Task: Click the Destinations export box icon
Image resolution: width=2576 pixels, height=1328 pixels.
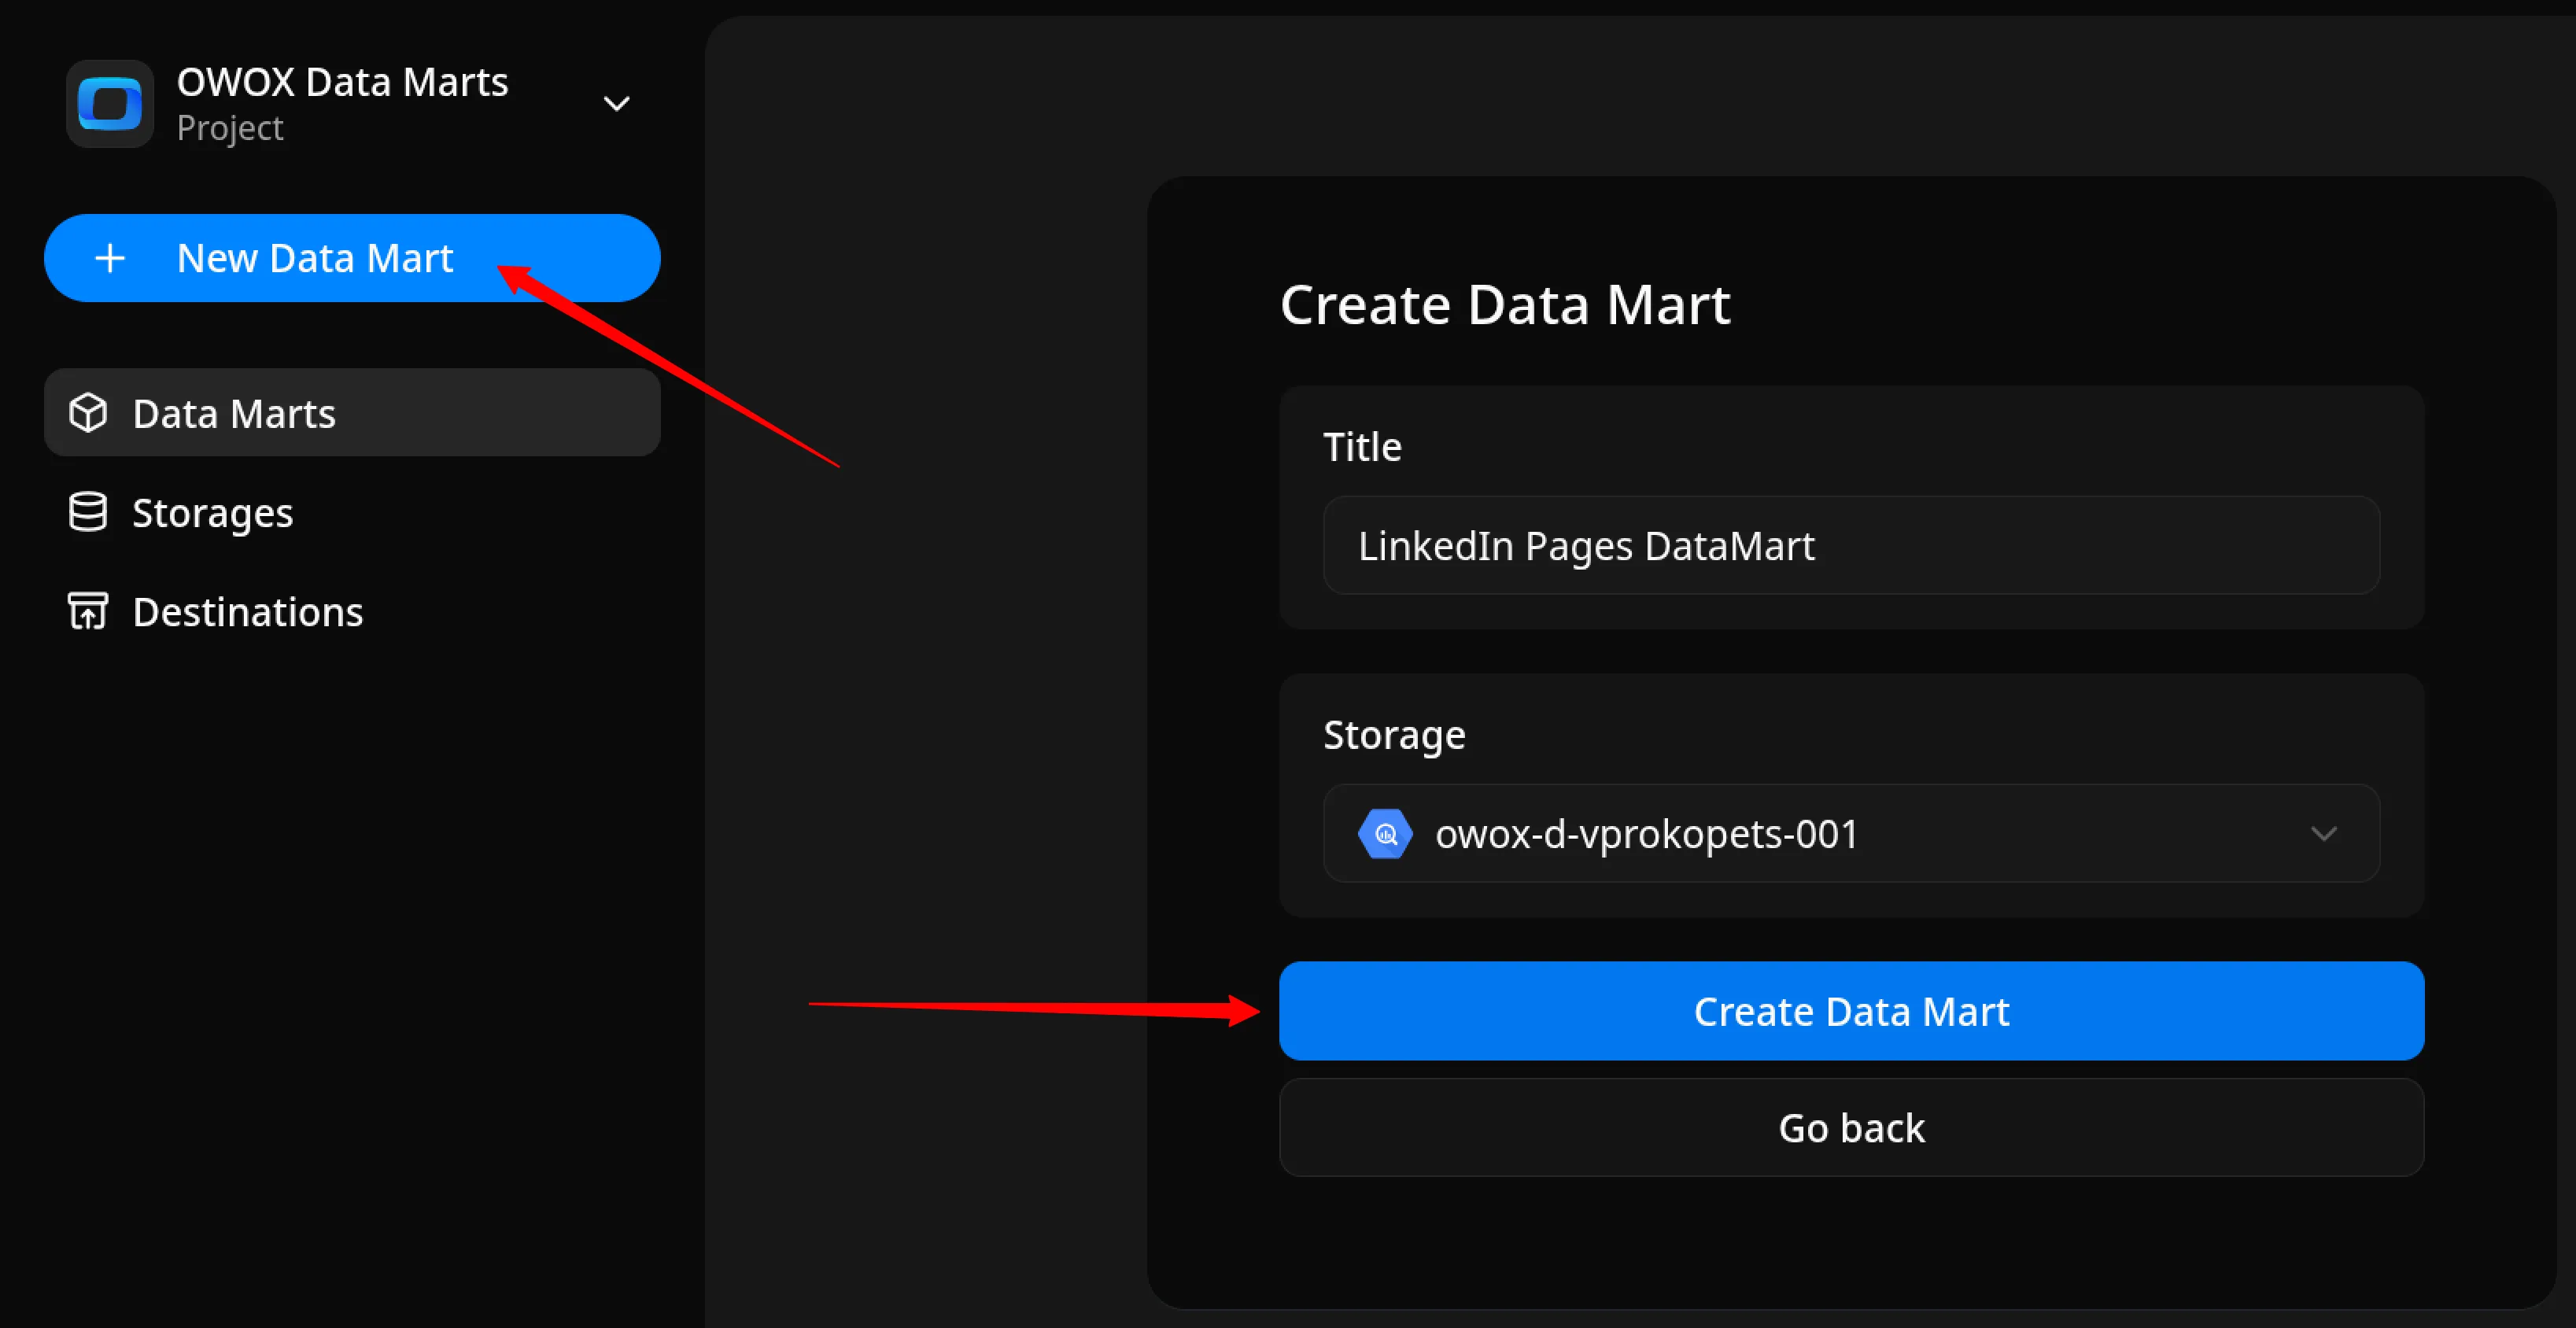Action: 88,611
